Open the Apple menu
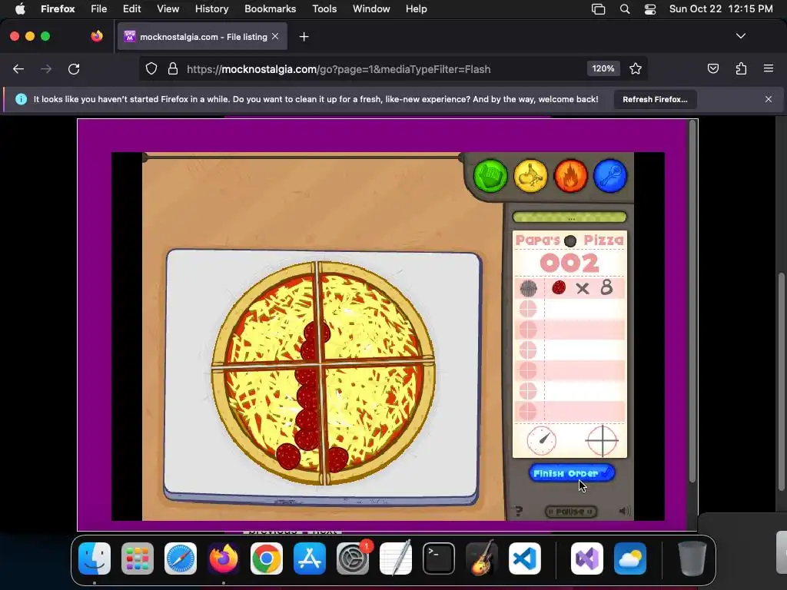 tap(19, 9)
